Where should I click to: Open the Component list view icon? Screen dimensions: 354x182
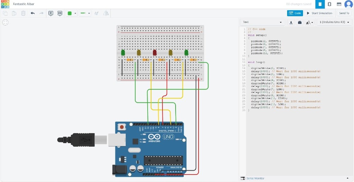pos(339,4)
